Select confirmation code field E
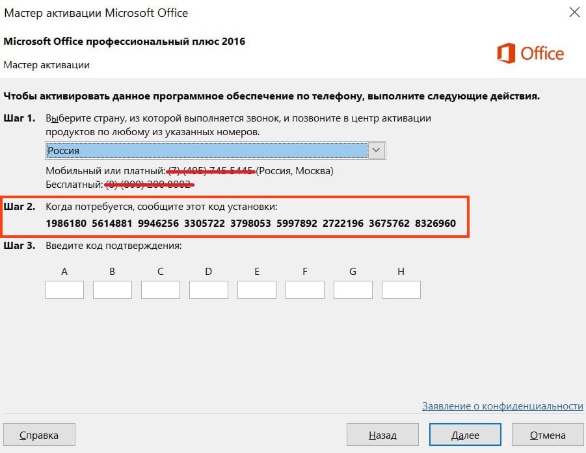The height and width of the screenshot is (453, 586). 257,290
